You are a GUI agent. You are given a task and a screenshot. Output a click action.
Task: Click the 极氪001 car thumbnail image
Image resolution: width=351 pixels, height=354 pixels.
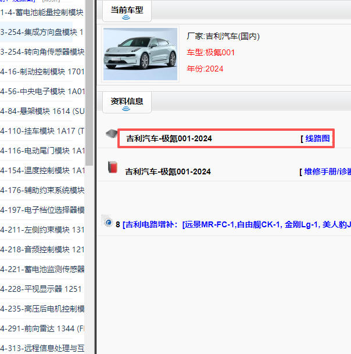140,54
